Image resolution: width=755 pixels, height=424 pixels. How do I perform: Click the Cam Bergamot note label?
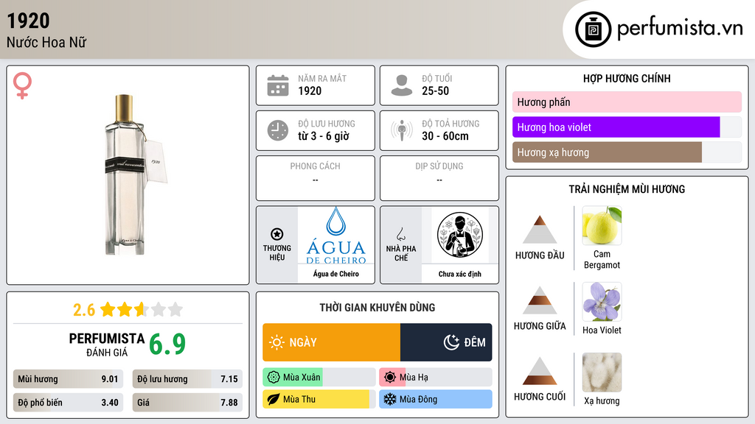point(602,260)
